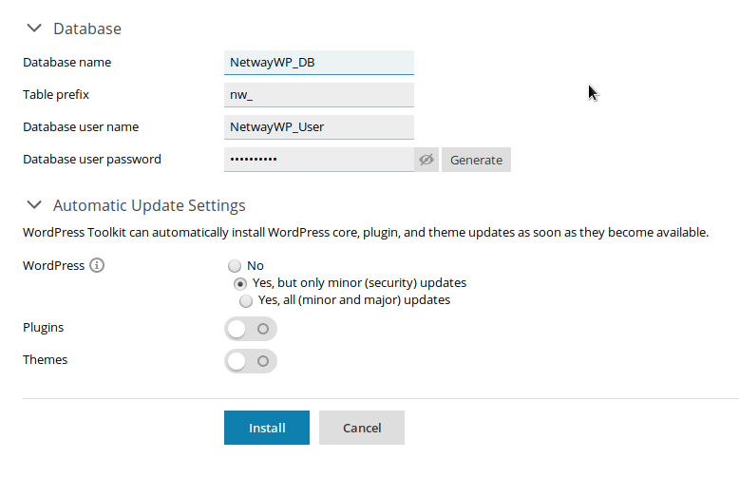739x478 pixels.
Task: Cancel the WordPress installation
Action: pos(362,428)
